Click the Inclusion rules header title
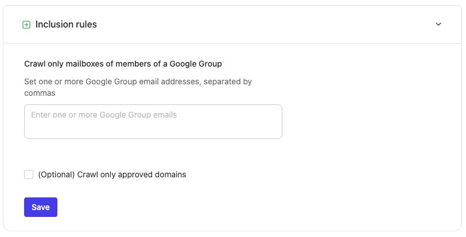 point(66,25)
